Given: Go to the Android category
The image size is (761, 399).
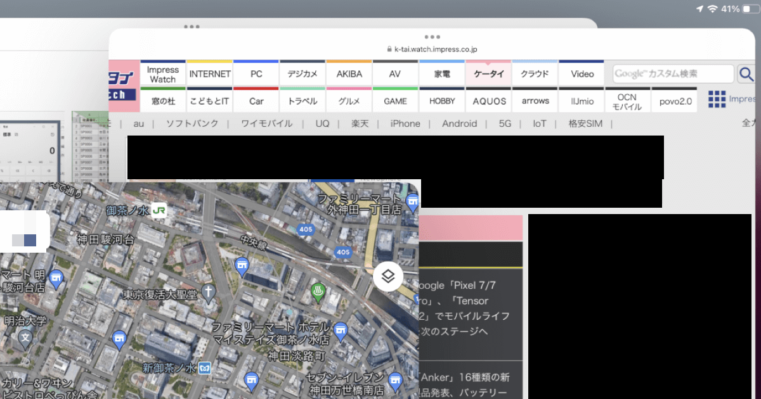Looking at the screenshot, I should pos(460,123).
